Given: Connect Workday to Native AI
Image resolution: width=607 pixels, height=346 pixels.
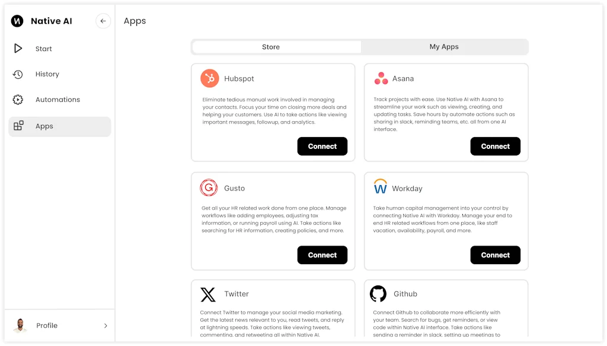Looking at the screenshot, I should [495, 255].
